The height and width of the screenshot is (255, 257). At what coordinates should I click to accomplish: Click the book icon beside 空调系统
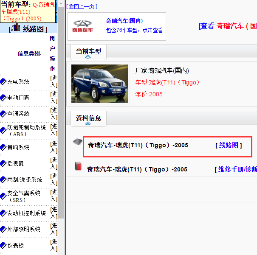coord(3,114)
